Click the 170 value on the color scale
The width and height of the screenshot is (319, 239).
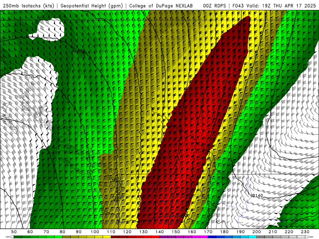point(208,232)
